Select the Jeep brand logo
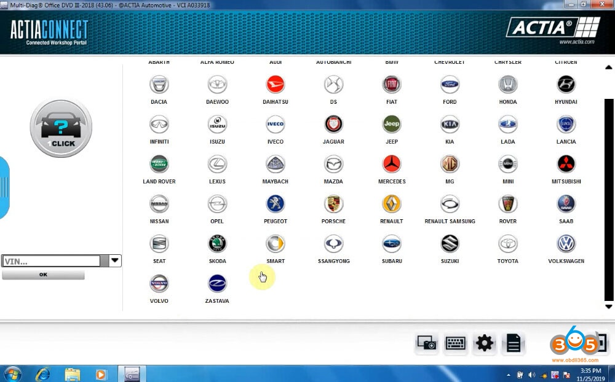 click(391, 124)
